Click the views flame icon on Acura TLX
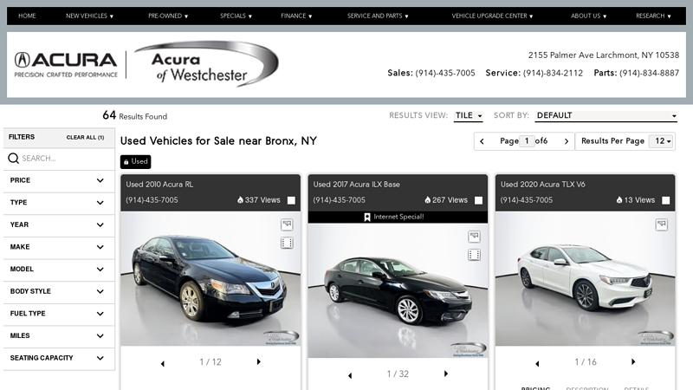Screen dimensions: 693x390 [619, 200]
